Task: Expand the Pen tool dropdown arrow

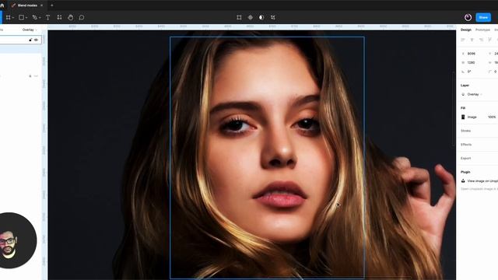Action: tap(40, 18)
